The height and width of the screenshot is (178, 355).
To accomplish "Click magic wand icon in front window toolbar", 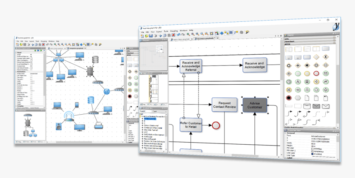I will coord(247,32).
